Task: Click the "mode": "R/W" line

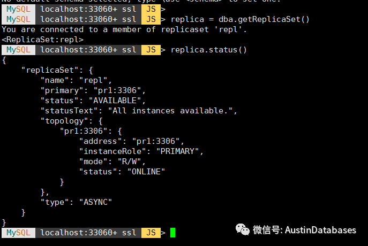Action: (112, 162)
